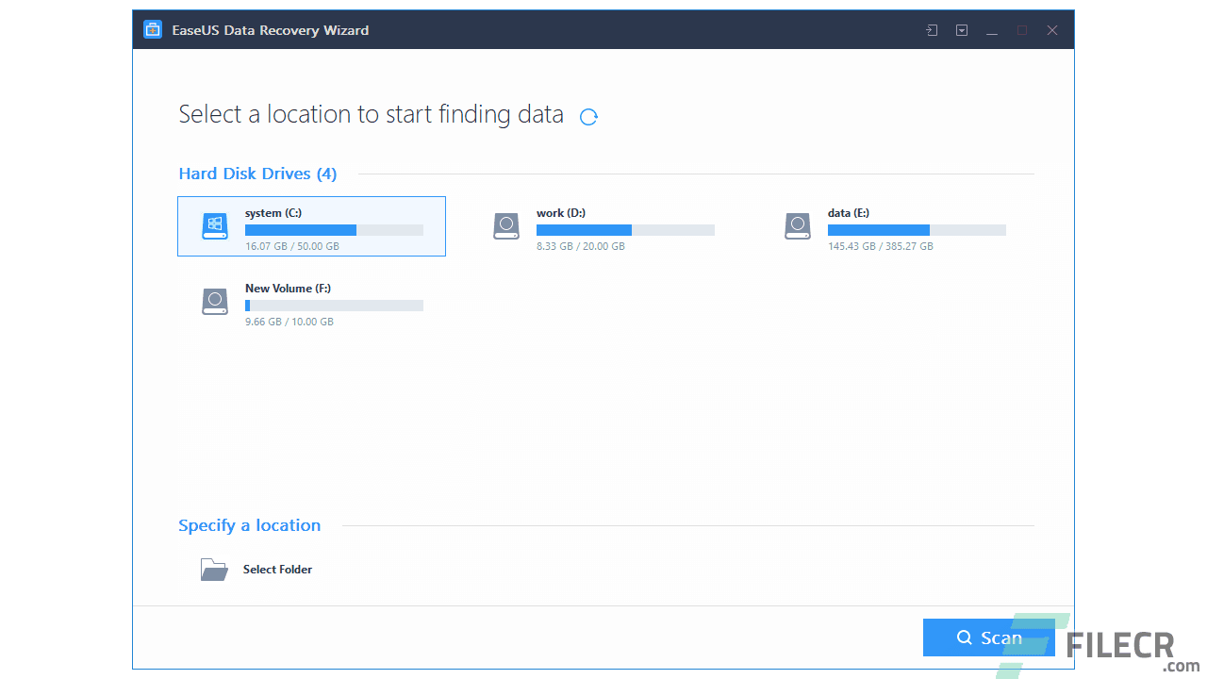Refresh the drive list with the circular arrow
1207x679 pixels.
(588, 117)
